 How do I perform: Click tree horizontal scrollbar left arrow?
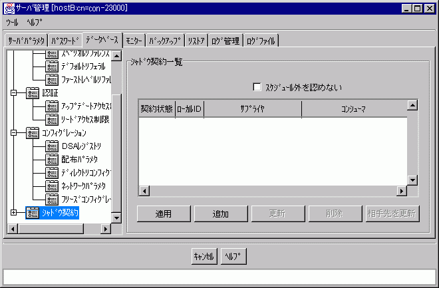point(13,229)
